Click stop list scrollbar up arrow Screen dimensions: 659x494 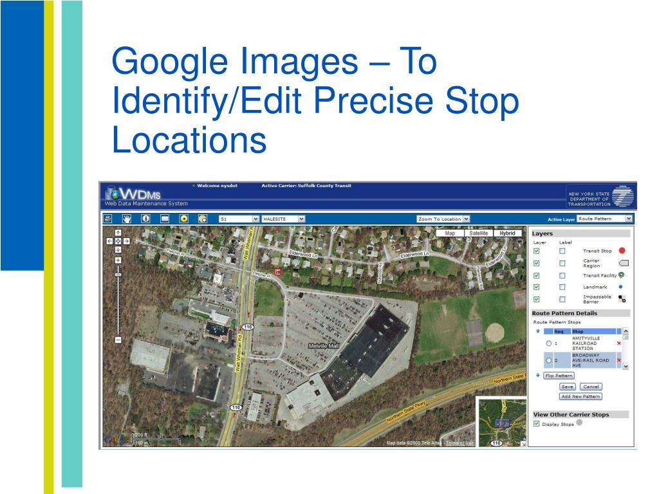point(626,331)
